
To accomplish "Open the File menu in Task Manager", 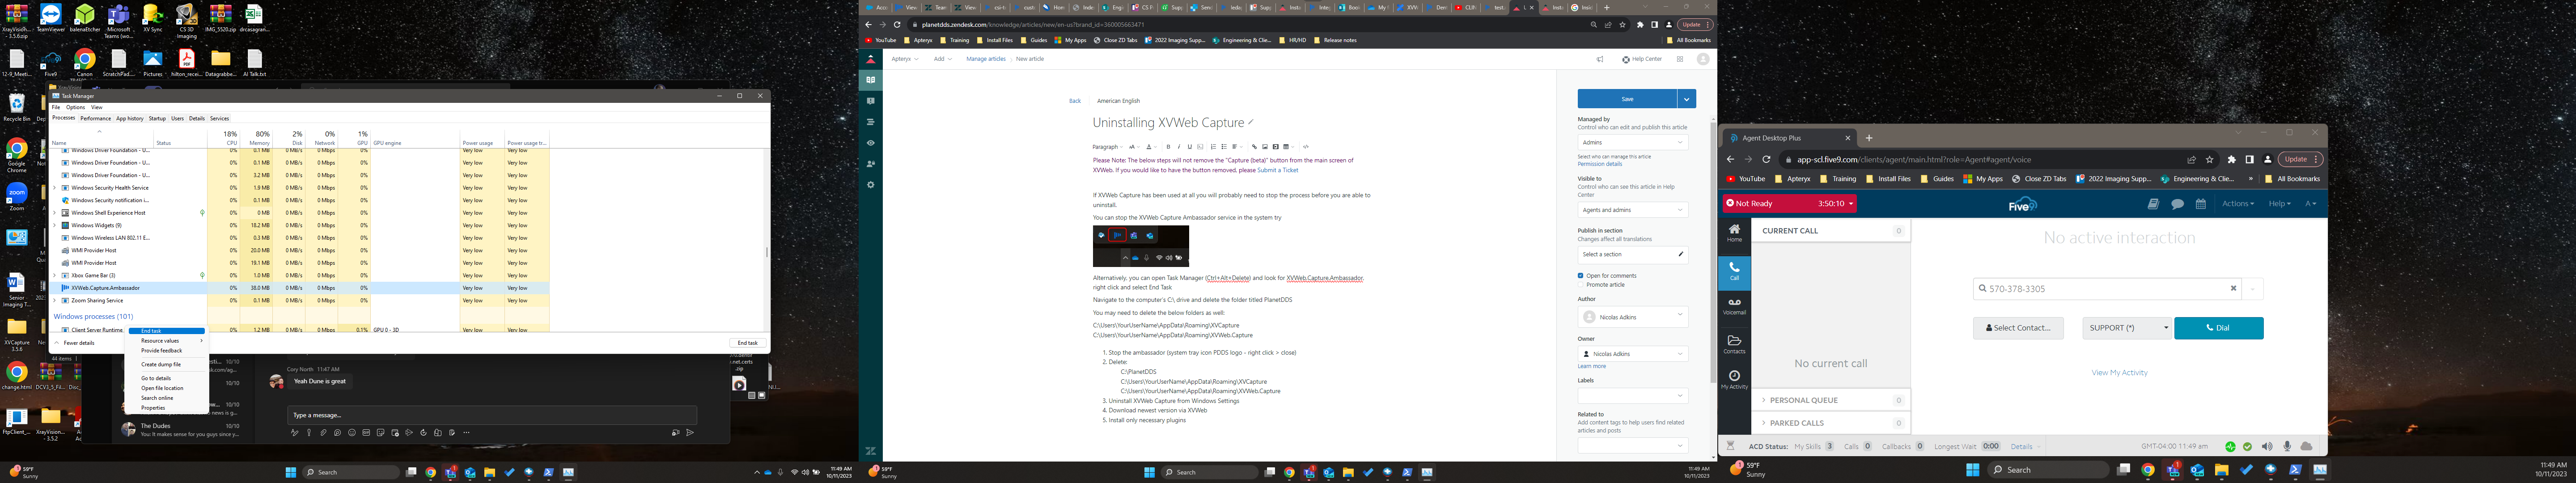I will tap(56, 107).
